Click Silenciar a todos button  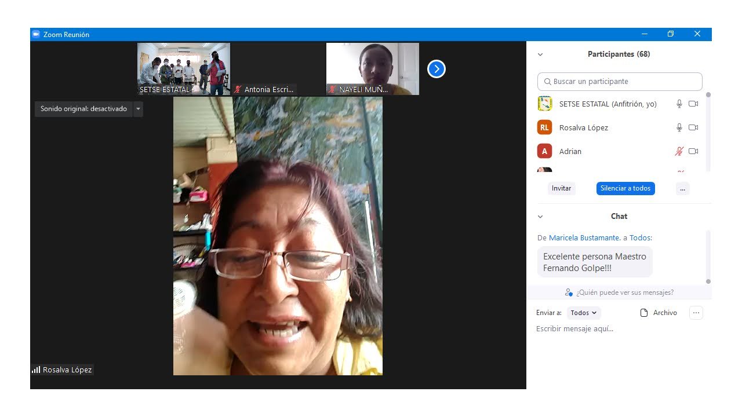625,188
